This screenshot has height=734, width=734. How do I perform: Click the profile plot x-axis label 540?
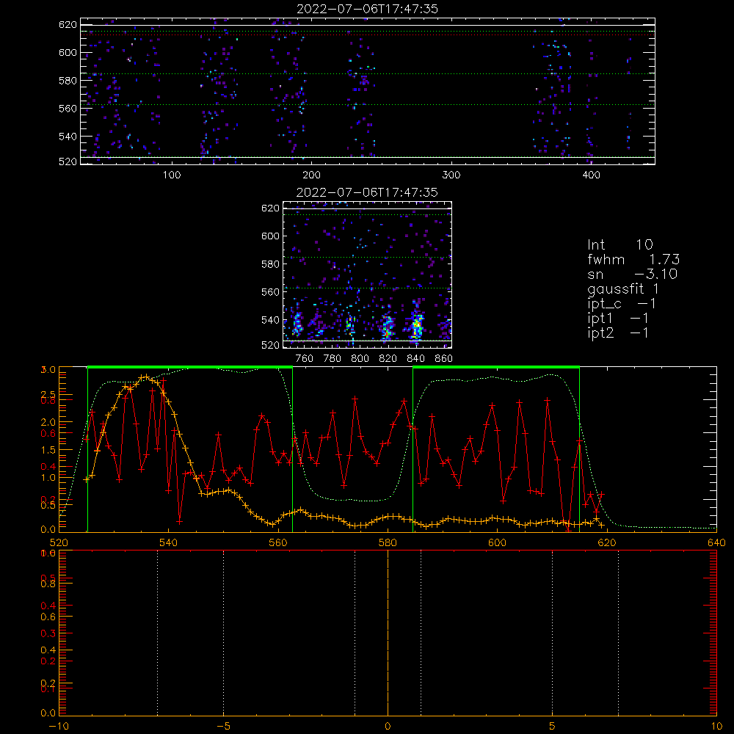(169, 543)
